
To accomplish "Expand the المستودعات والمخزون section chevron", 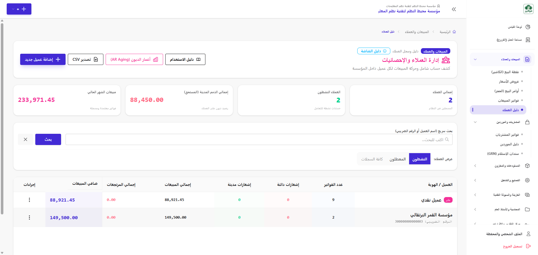I will coord(475,166).
